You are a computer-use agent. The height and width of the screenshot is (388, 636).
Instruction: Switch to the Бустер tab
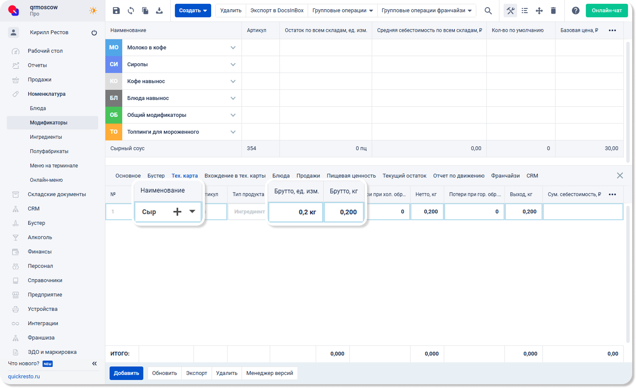coord(156,176)
